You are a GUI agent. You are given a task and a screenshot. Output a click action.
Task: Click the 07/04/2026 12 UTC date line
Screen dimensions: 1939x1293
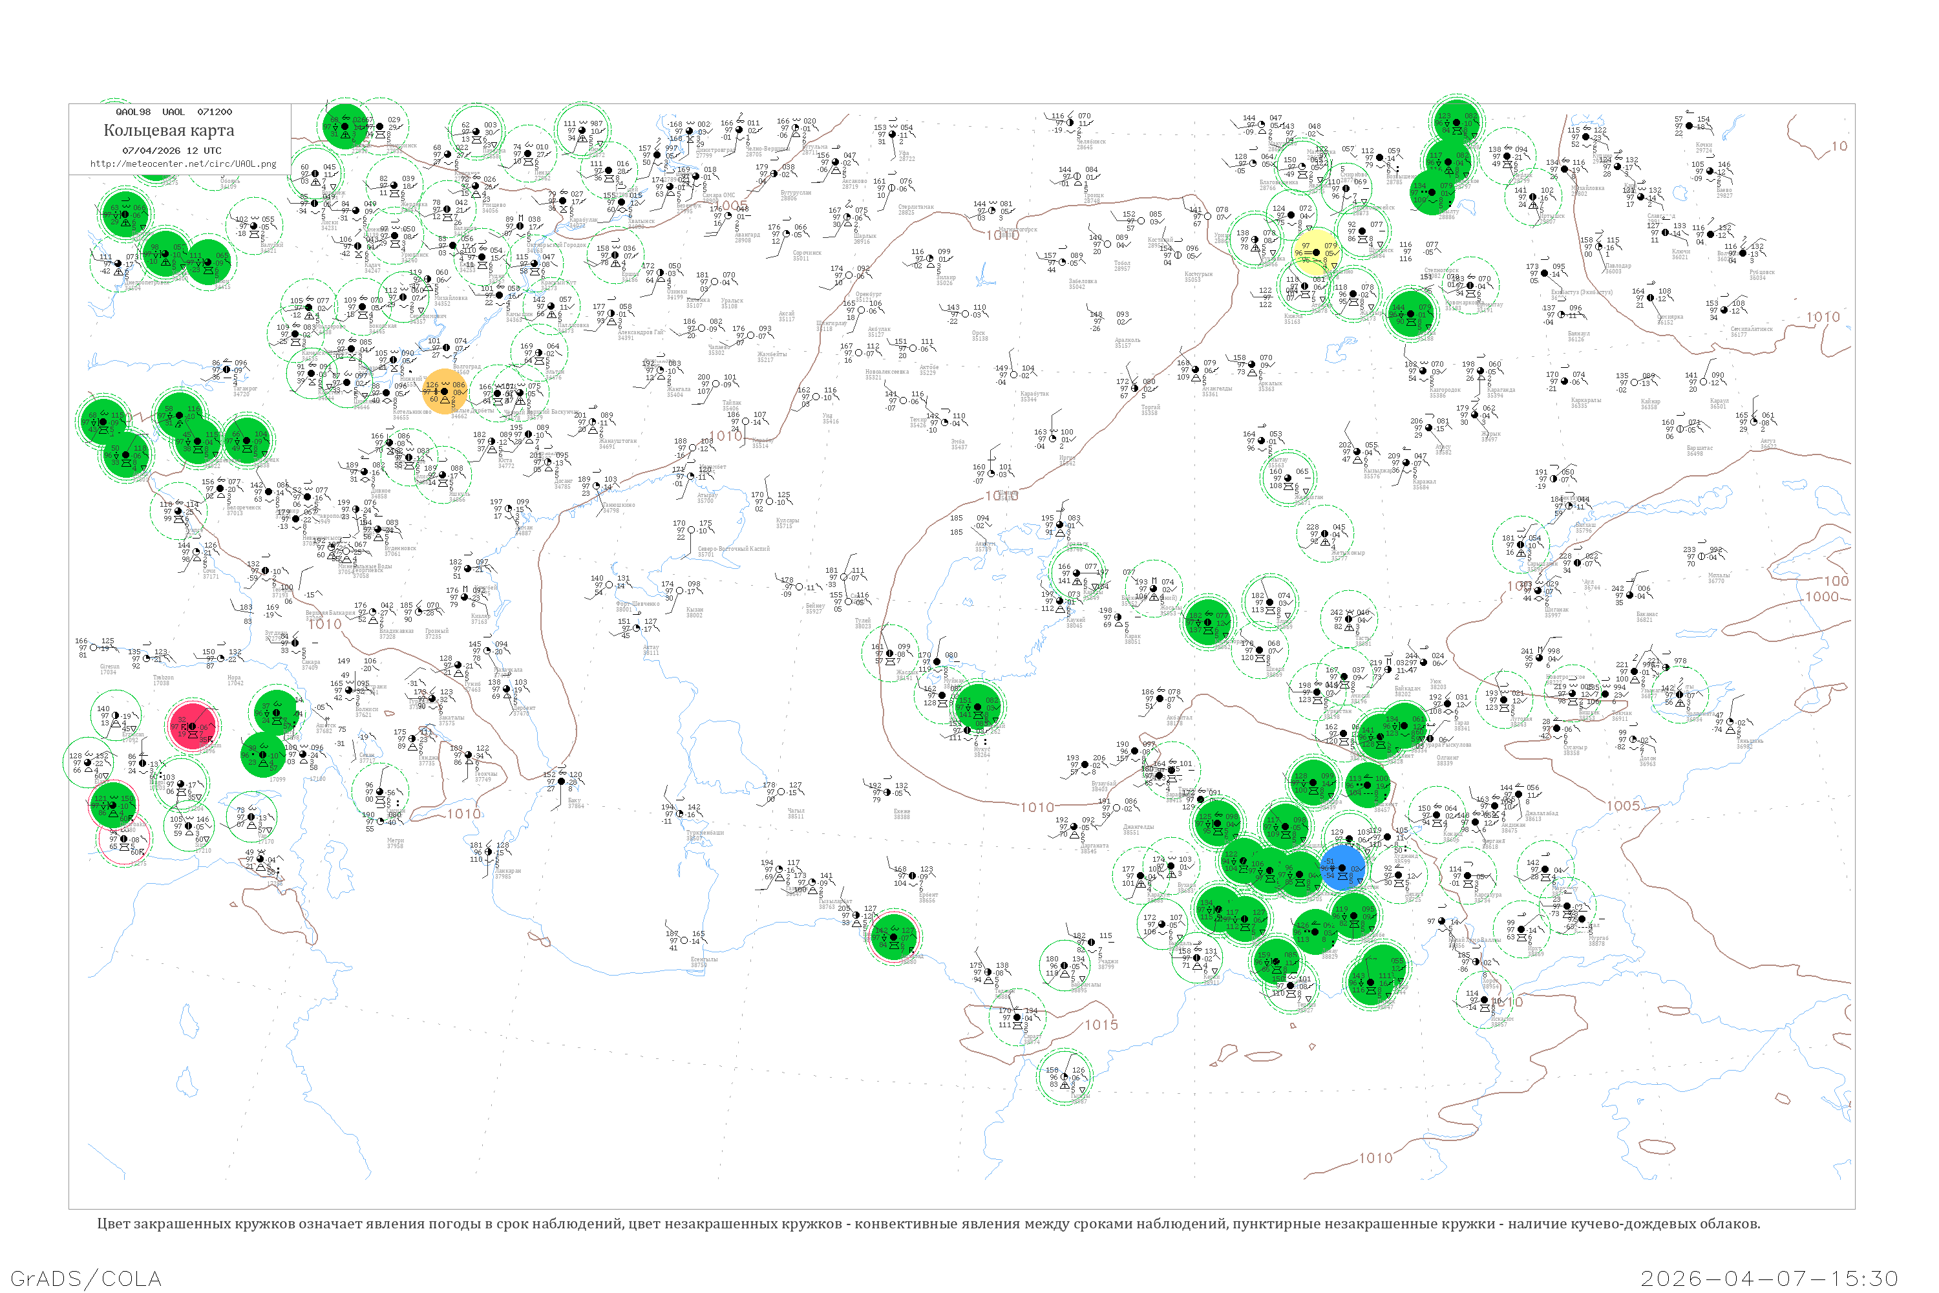pyautogui.click(x=171, y=151)
